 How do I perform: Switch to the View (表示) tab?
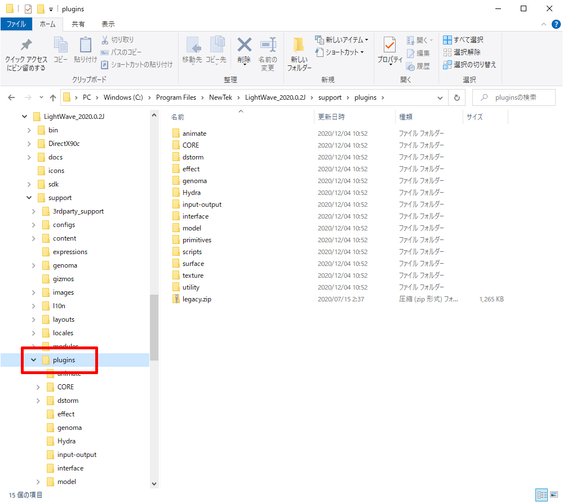tap(108, 24)
